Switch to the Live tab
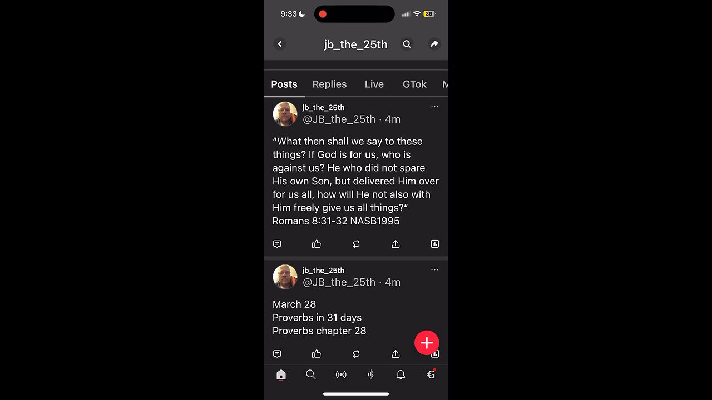Screen dimensions: 712x400 [374, 84]
